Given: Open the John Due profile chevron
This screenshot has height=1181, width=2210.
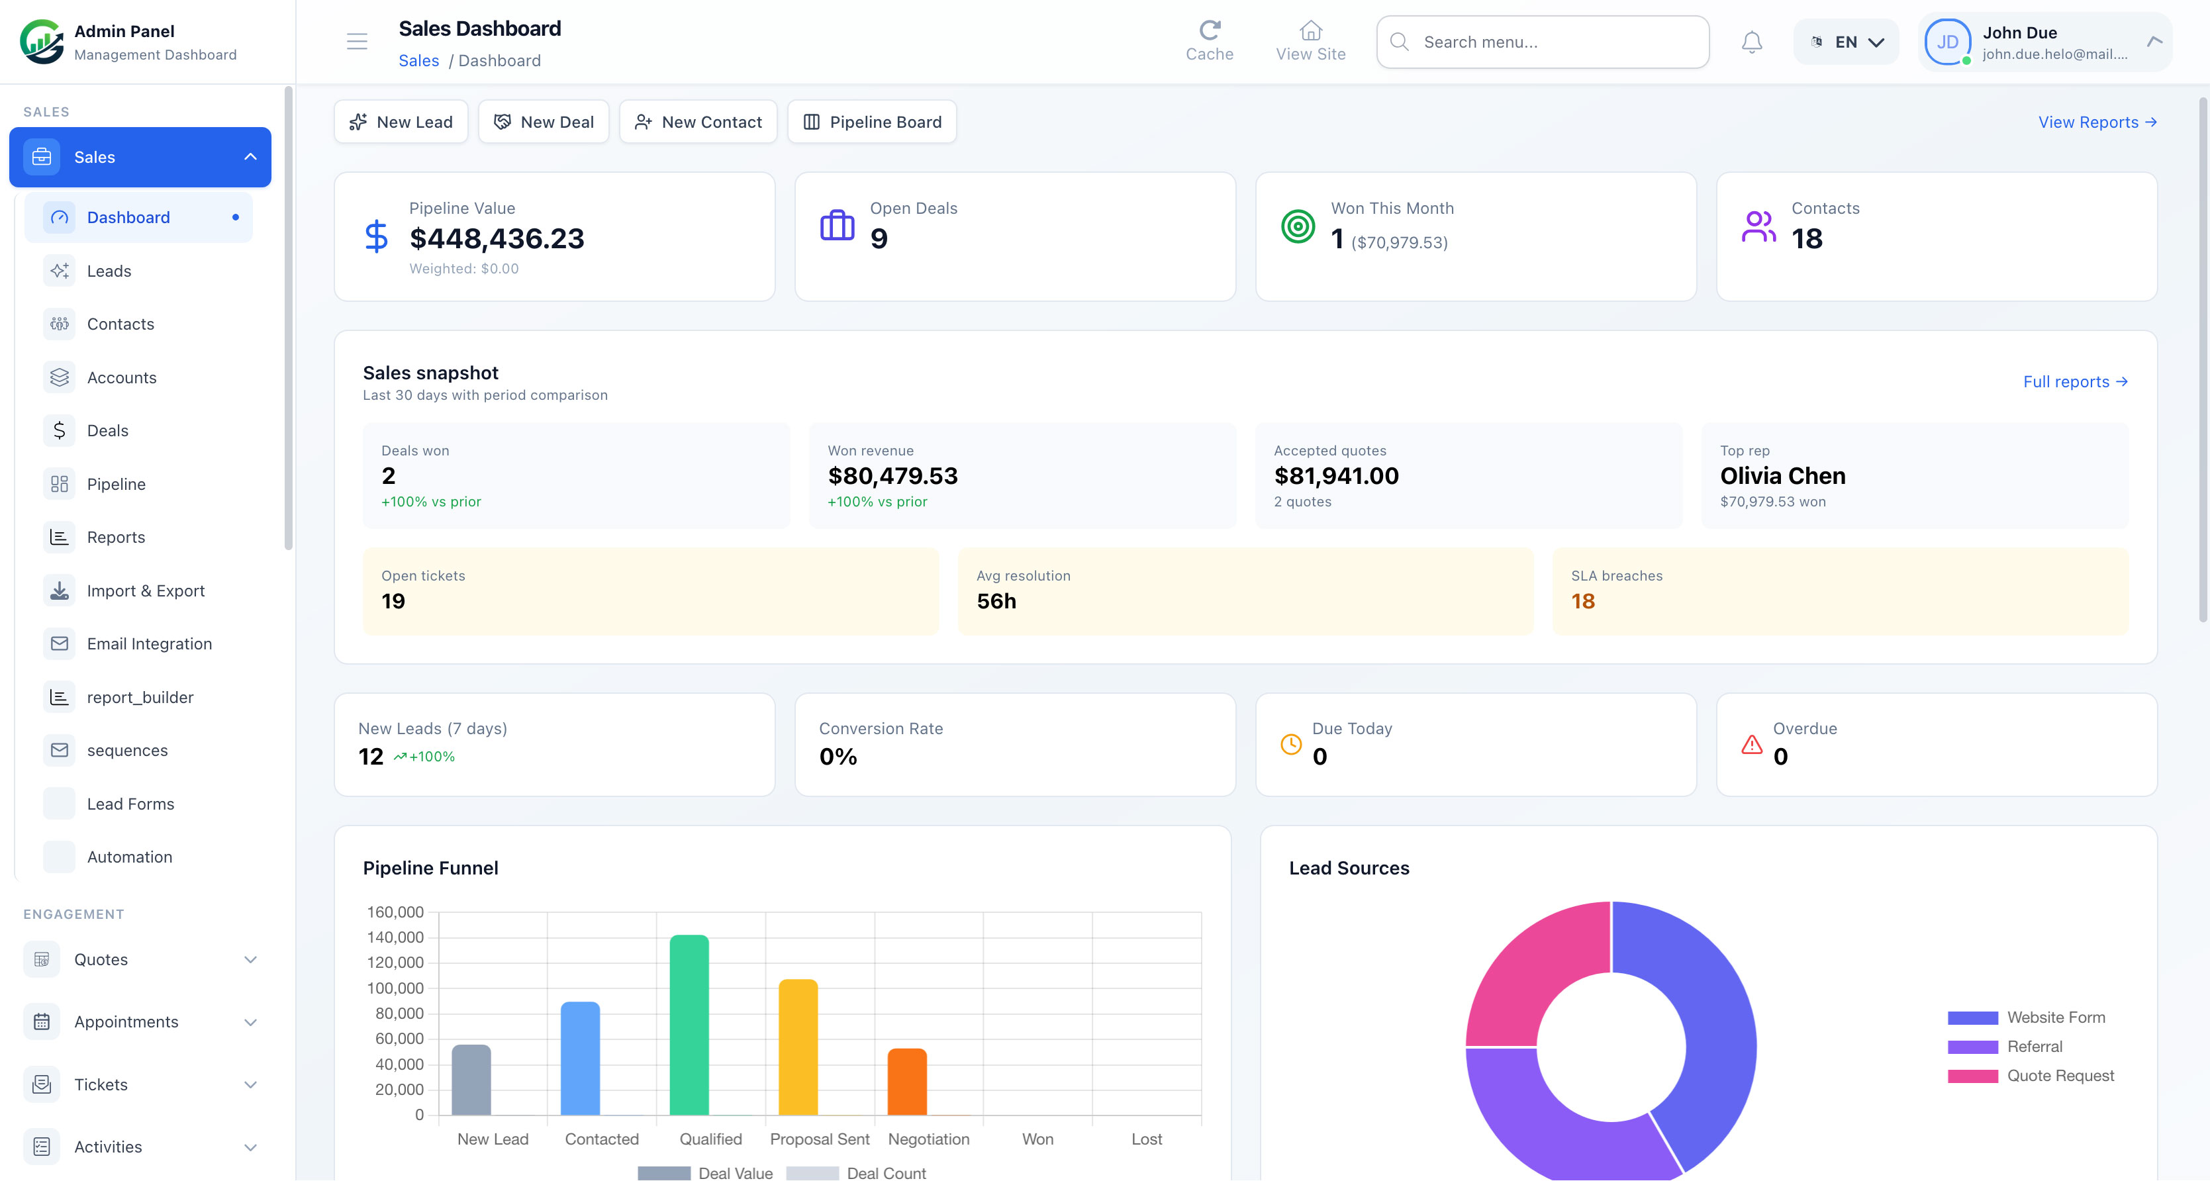Looking at the screenshot, I should (2154, 41).
